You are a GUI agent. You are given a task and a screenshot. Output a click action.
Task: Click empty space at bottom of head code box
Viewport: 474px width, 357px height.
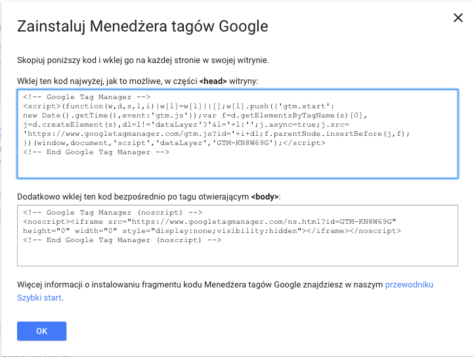pos(236,167)
